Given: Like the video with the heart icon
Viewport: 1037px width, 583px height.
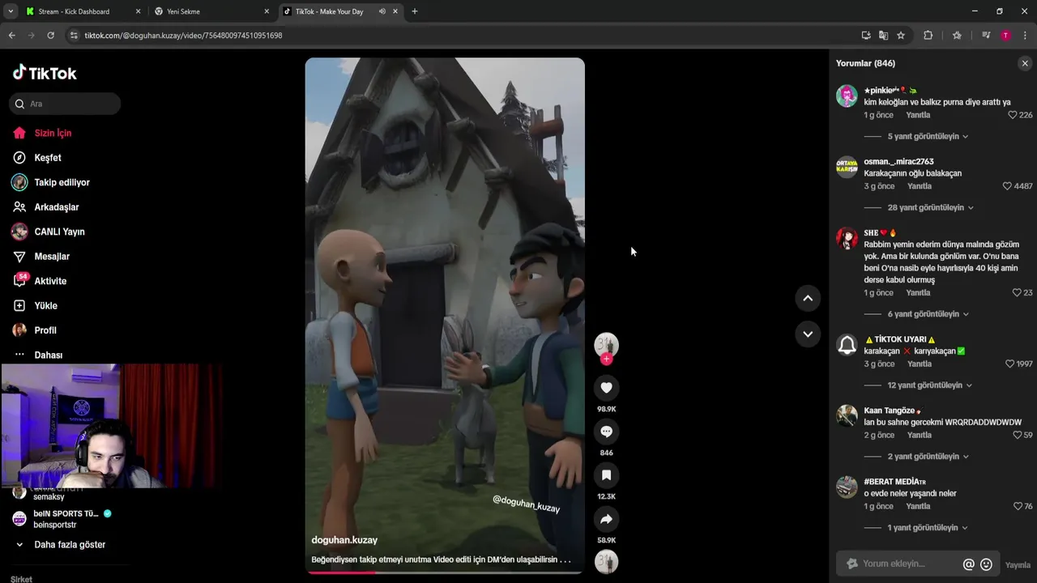Looking at the screenshot, I should tap(606, 388).
